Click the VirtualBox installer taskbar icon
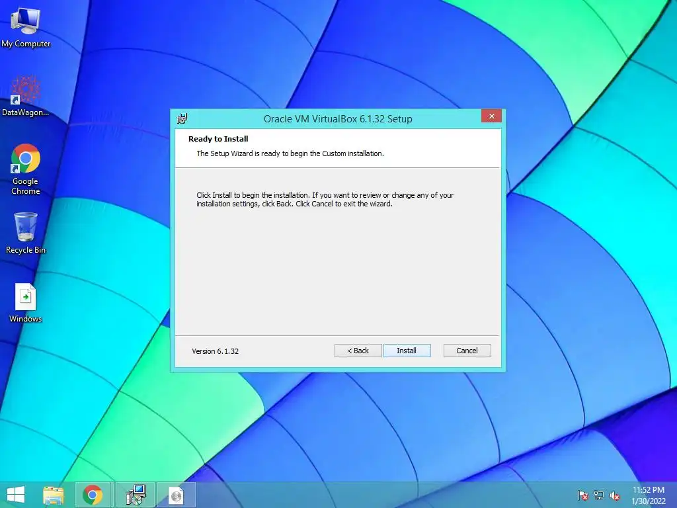 136,495
